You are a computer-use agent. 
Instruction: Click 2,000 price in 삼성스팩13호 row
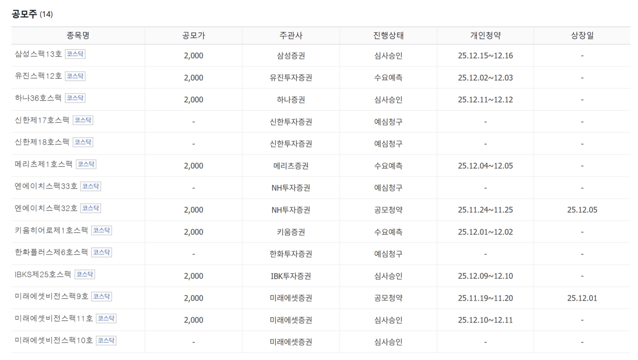193,55
